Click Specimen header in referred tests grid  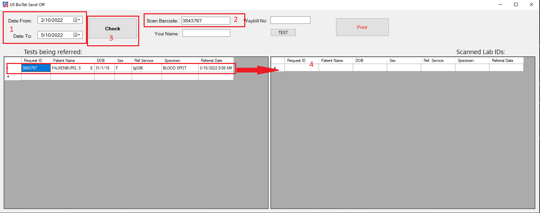click(x=180, y=61)
